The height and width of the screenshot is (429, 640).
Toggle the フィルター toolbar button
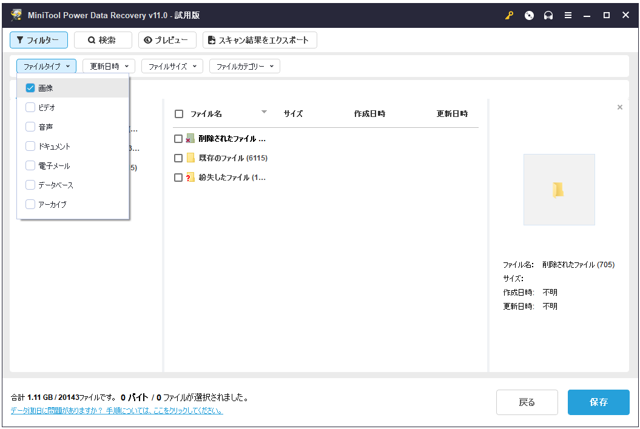(x=38, y=40)
